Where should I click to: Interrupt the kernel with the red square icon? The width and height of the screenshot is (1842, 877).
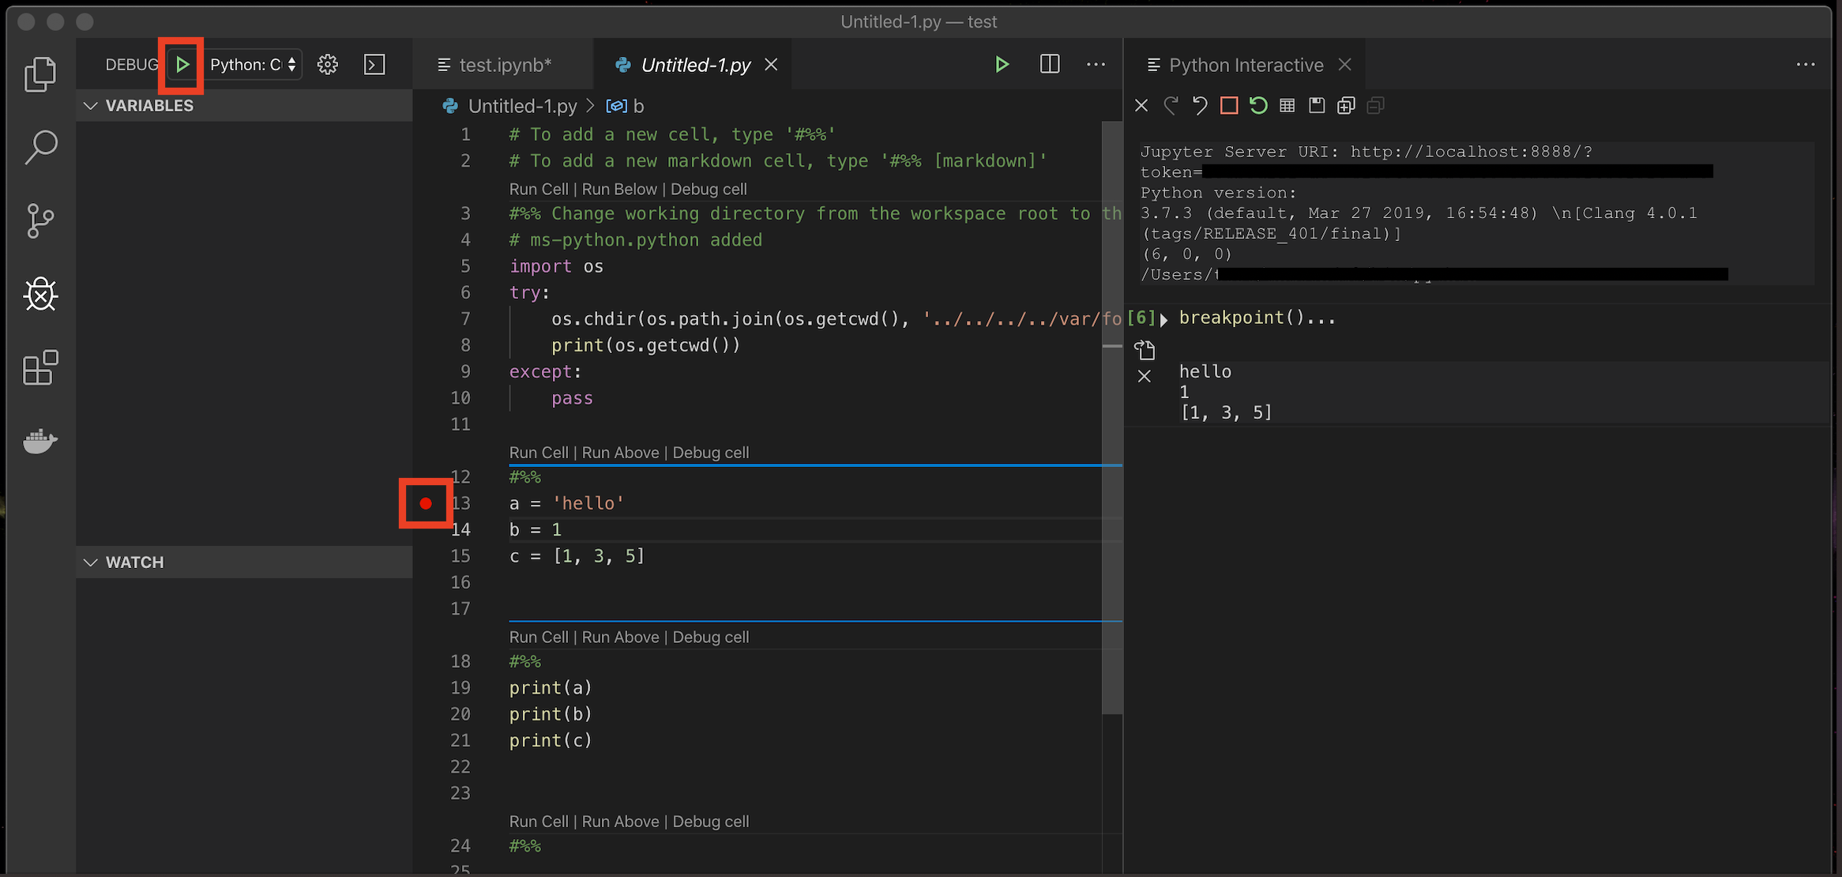pyautogui.click(x=1229, y=105)
